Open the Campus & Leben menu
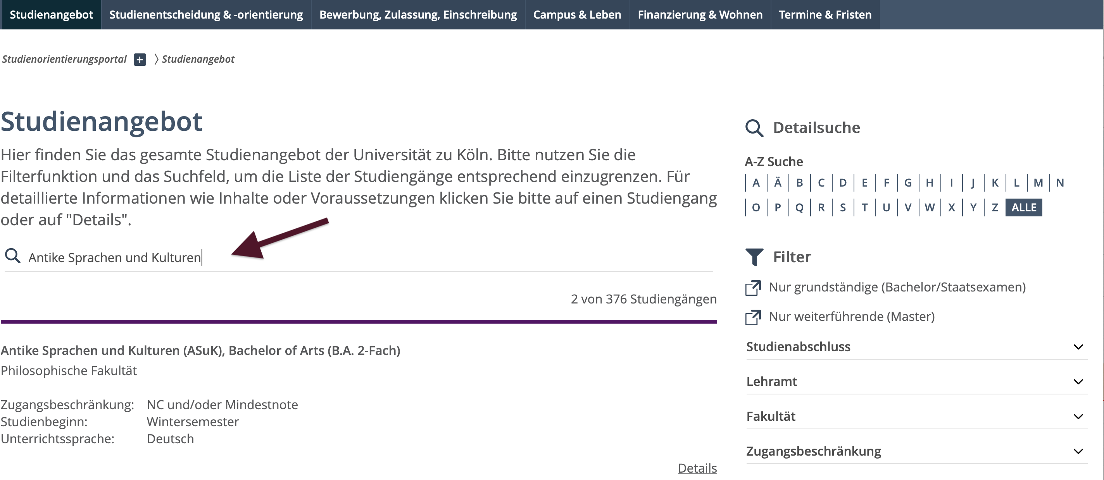Image resolution: width=1104 pixels, height=480 pixels. [x=577, y=15]
